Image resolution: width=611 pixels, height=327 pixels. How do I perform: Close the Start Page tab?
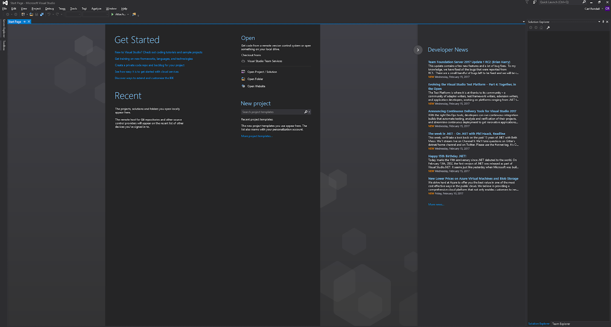click(x=29, y=22)
